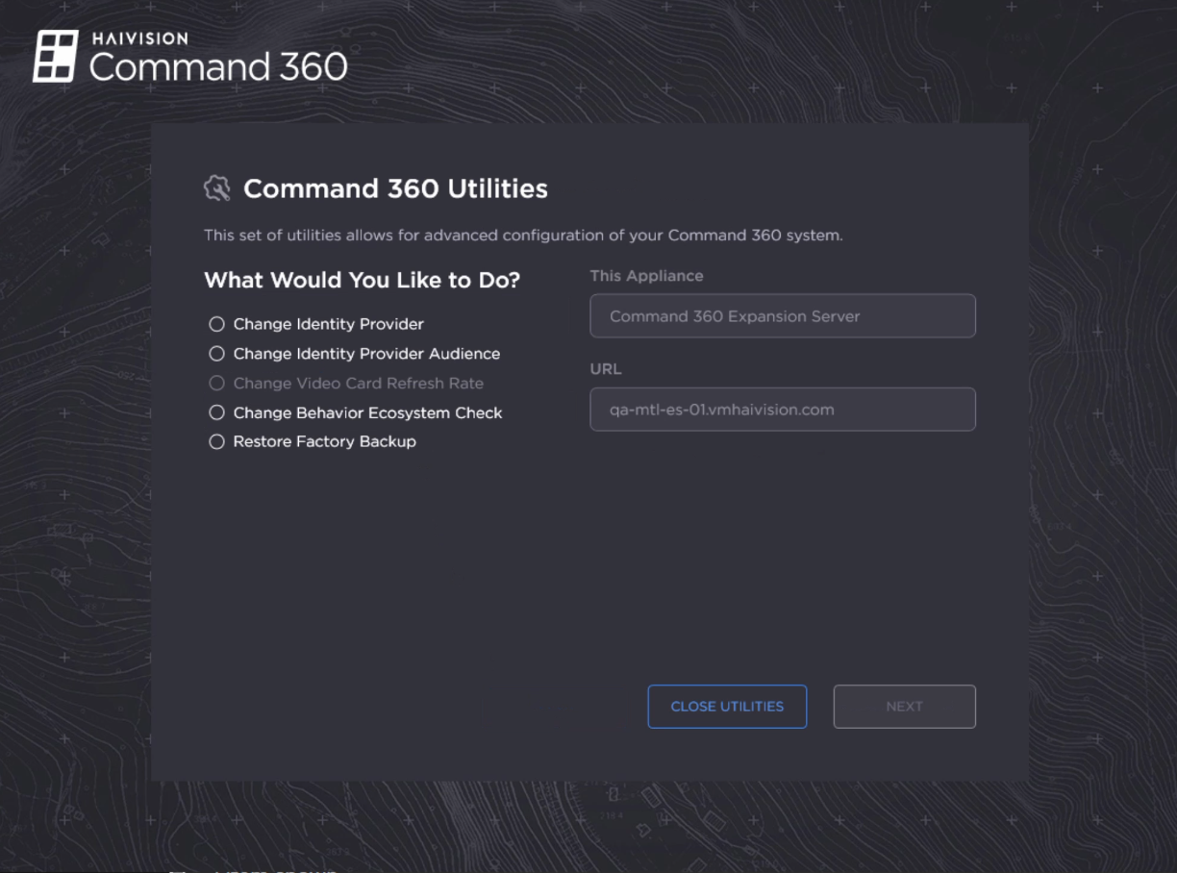
Task: Click the Haivision Command 360 logo icon
Action: click(x=58, y=55)
